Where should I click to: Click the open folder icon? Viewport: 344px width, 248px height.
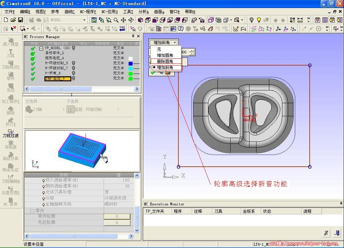[13, 20]
